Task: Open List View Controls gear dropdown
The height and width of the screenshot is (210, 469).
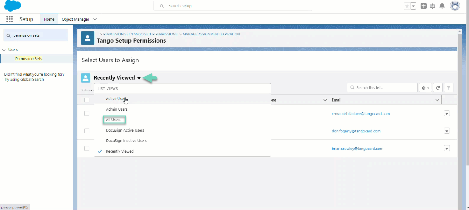Action: (425, 88)
